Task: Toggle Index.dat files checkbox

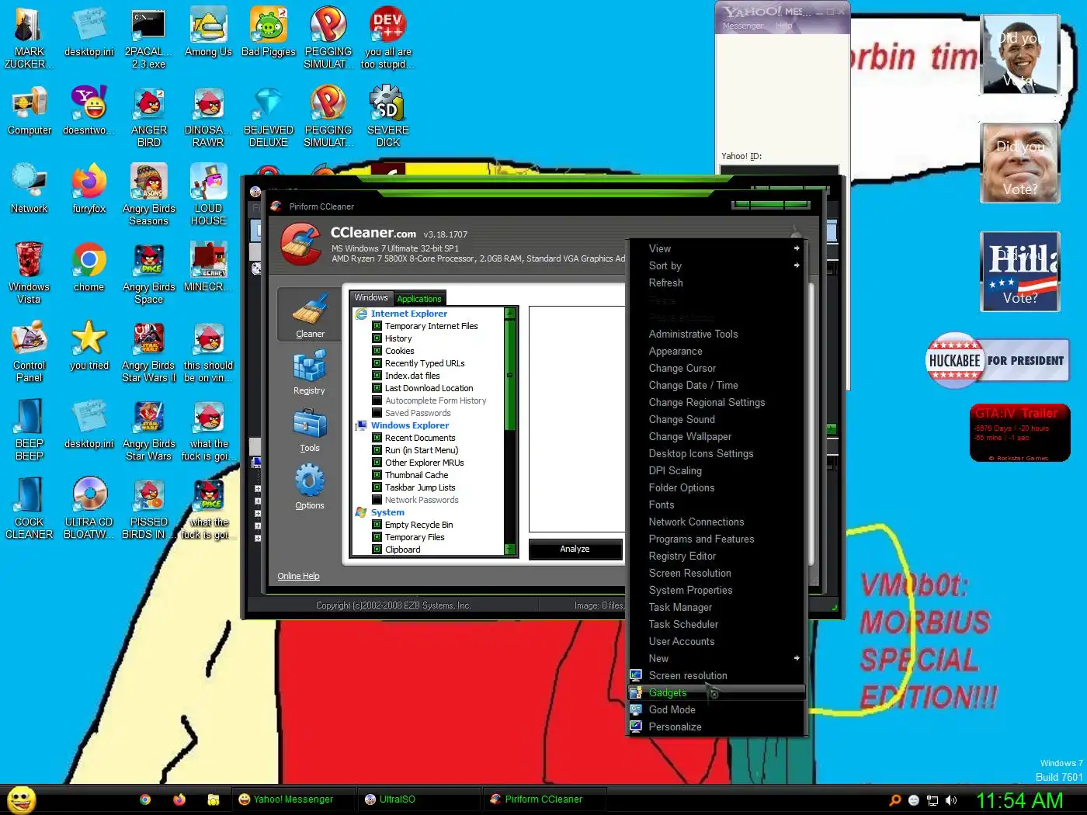Action: [x=377, y=376]
